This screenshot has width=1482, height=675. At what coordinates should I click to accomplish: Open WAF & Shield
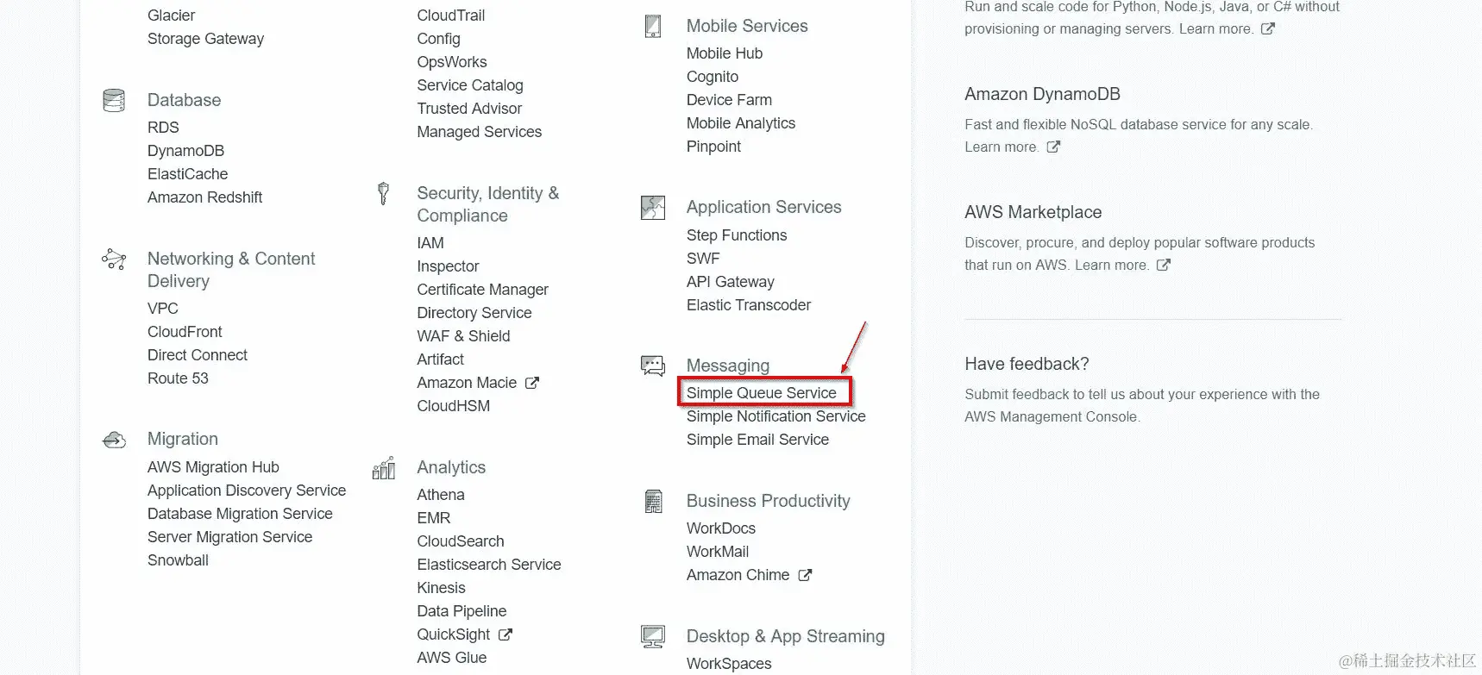point(463,336)
